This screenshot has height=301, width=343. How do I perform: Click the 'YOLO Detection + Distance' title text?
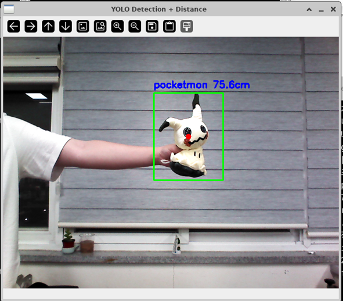pyautogui.click(x=159, y=9)
